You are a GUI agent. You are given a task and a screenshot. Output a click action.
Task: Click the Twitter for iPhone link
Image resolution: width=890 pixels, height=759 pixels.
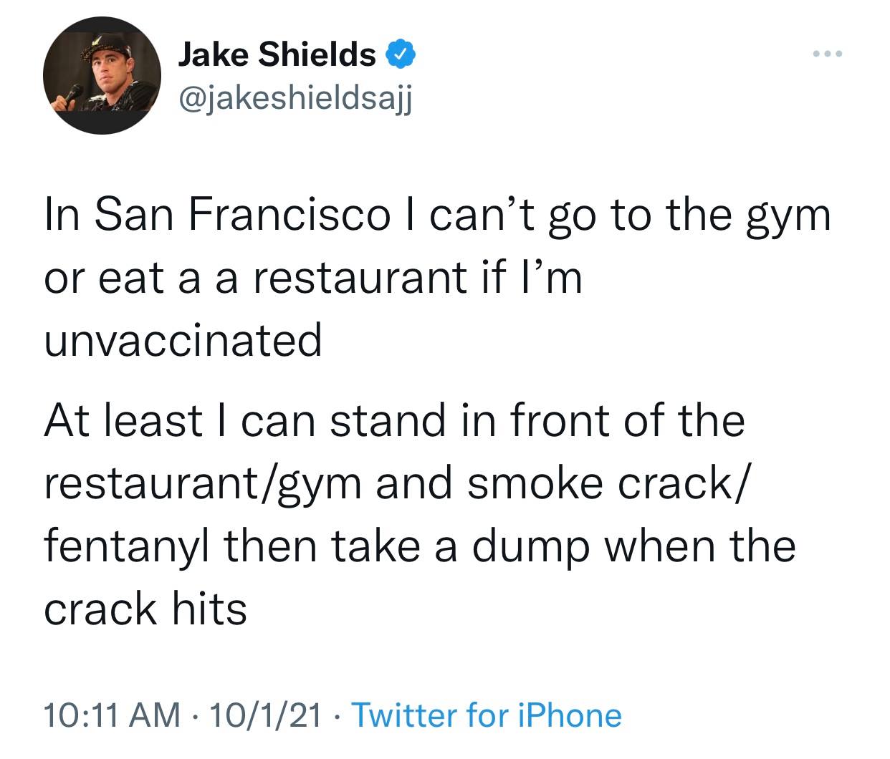(x=487, y=715)
